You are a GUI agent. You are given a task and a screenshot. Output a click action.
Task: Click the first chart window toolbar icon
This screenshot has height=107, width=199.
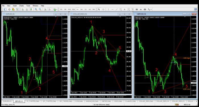point(5,9)
